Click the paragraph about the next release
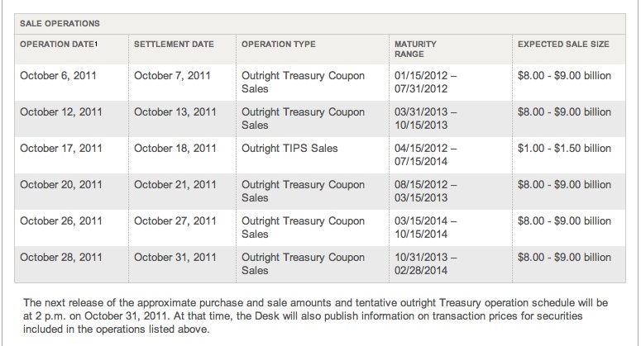641x346 pixels. pyautogui.click(x=315, y=315)
